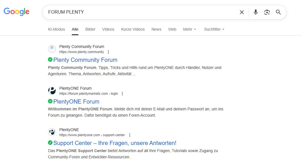The image size is (302, 166).
Task: Open the PlentyONE Forum result link
Action: click(x=76, y=102)
